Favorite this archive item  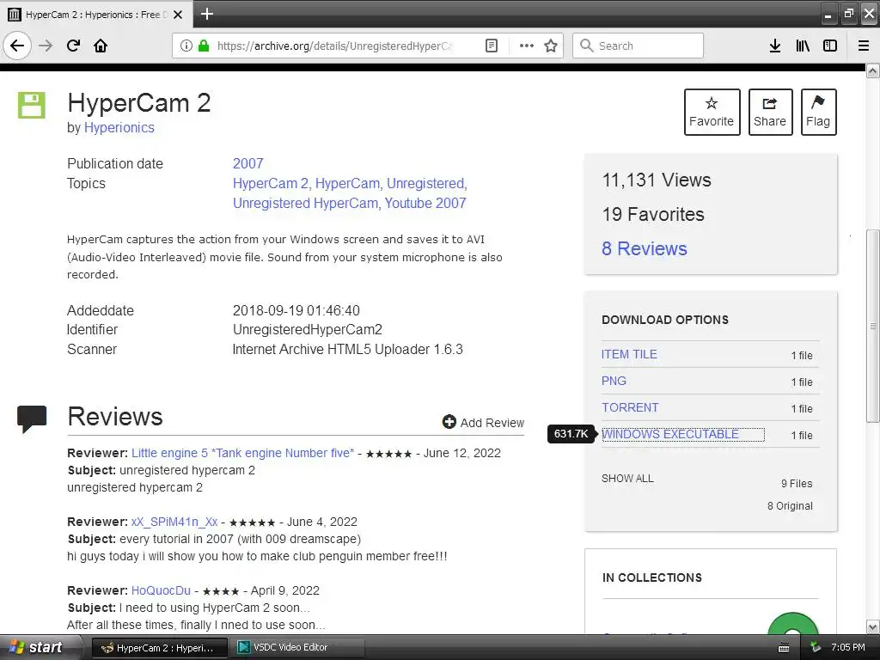(712, 113)
